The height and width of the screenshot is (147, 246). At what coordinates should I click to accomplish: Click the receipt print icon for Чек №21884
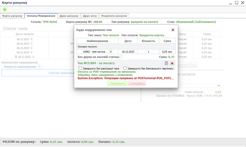click(x=166, y=63)
